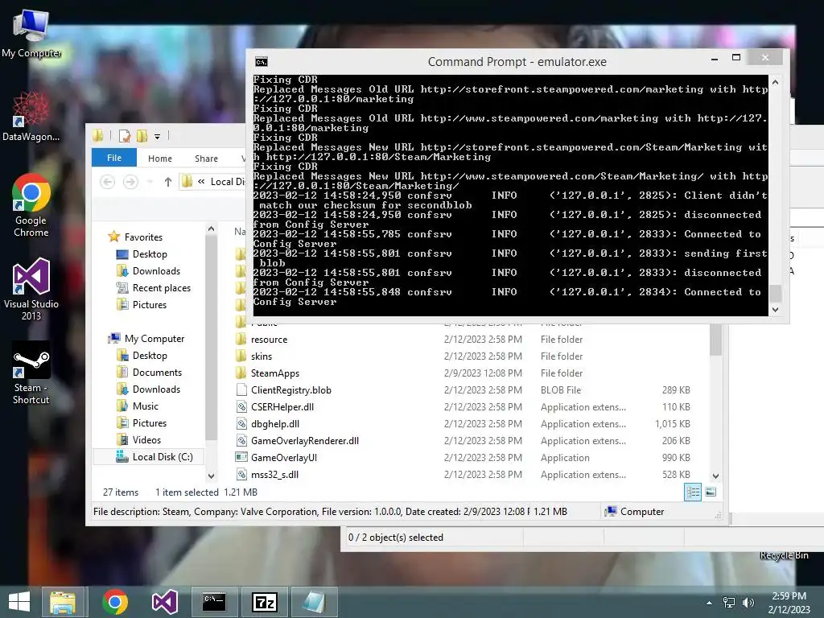Open Music under My Computer
824x618 pixels.
coord(145,406)
